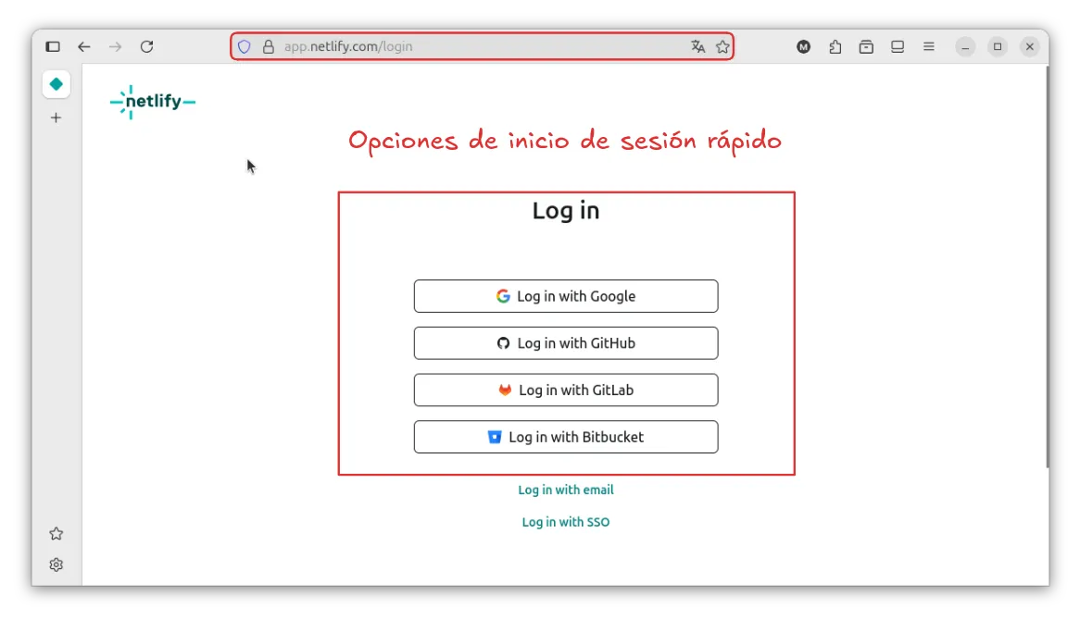Click the translate page icon

point(697,46)
